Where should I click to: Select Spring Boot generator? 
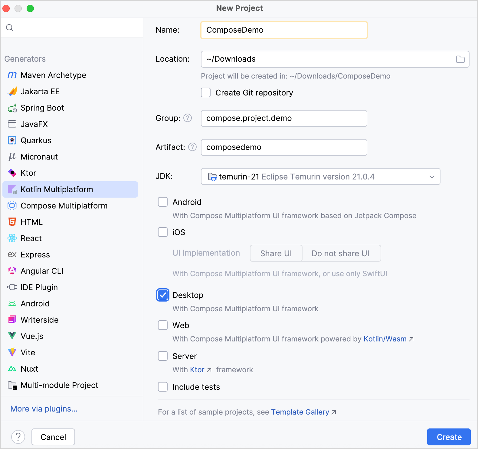(x=70, y=108)
